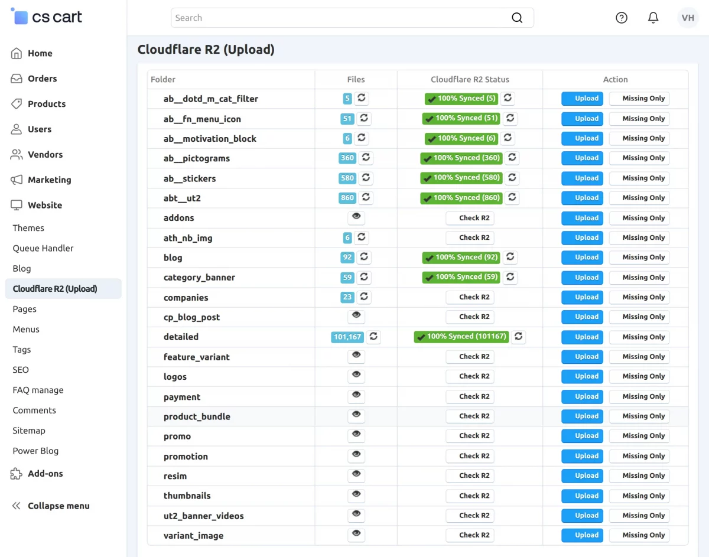Click the 101,167 file count badge

coord(347,337)
